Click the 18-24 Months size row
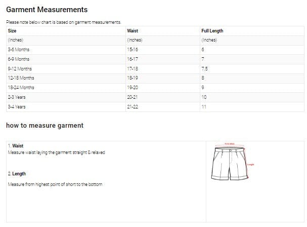The image size is (307, 227). (x=21, y=88)
